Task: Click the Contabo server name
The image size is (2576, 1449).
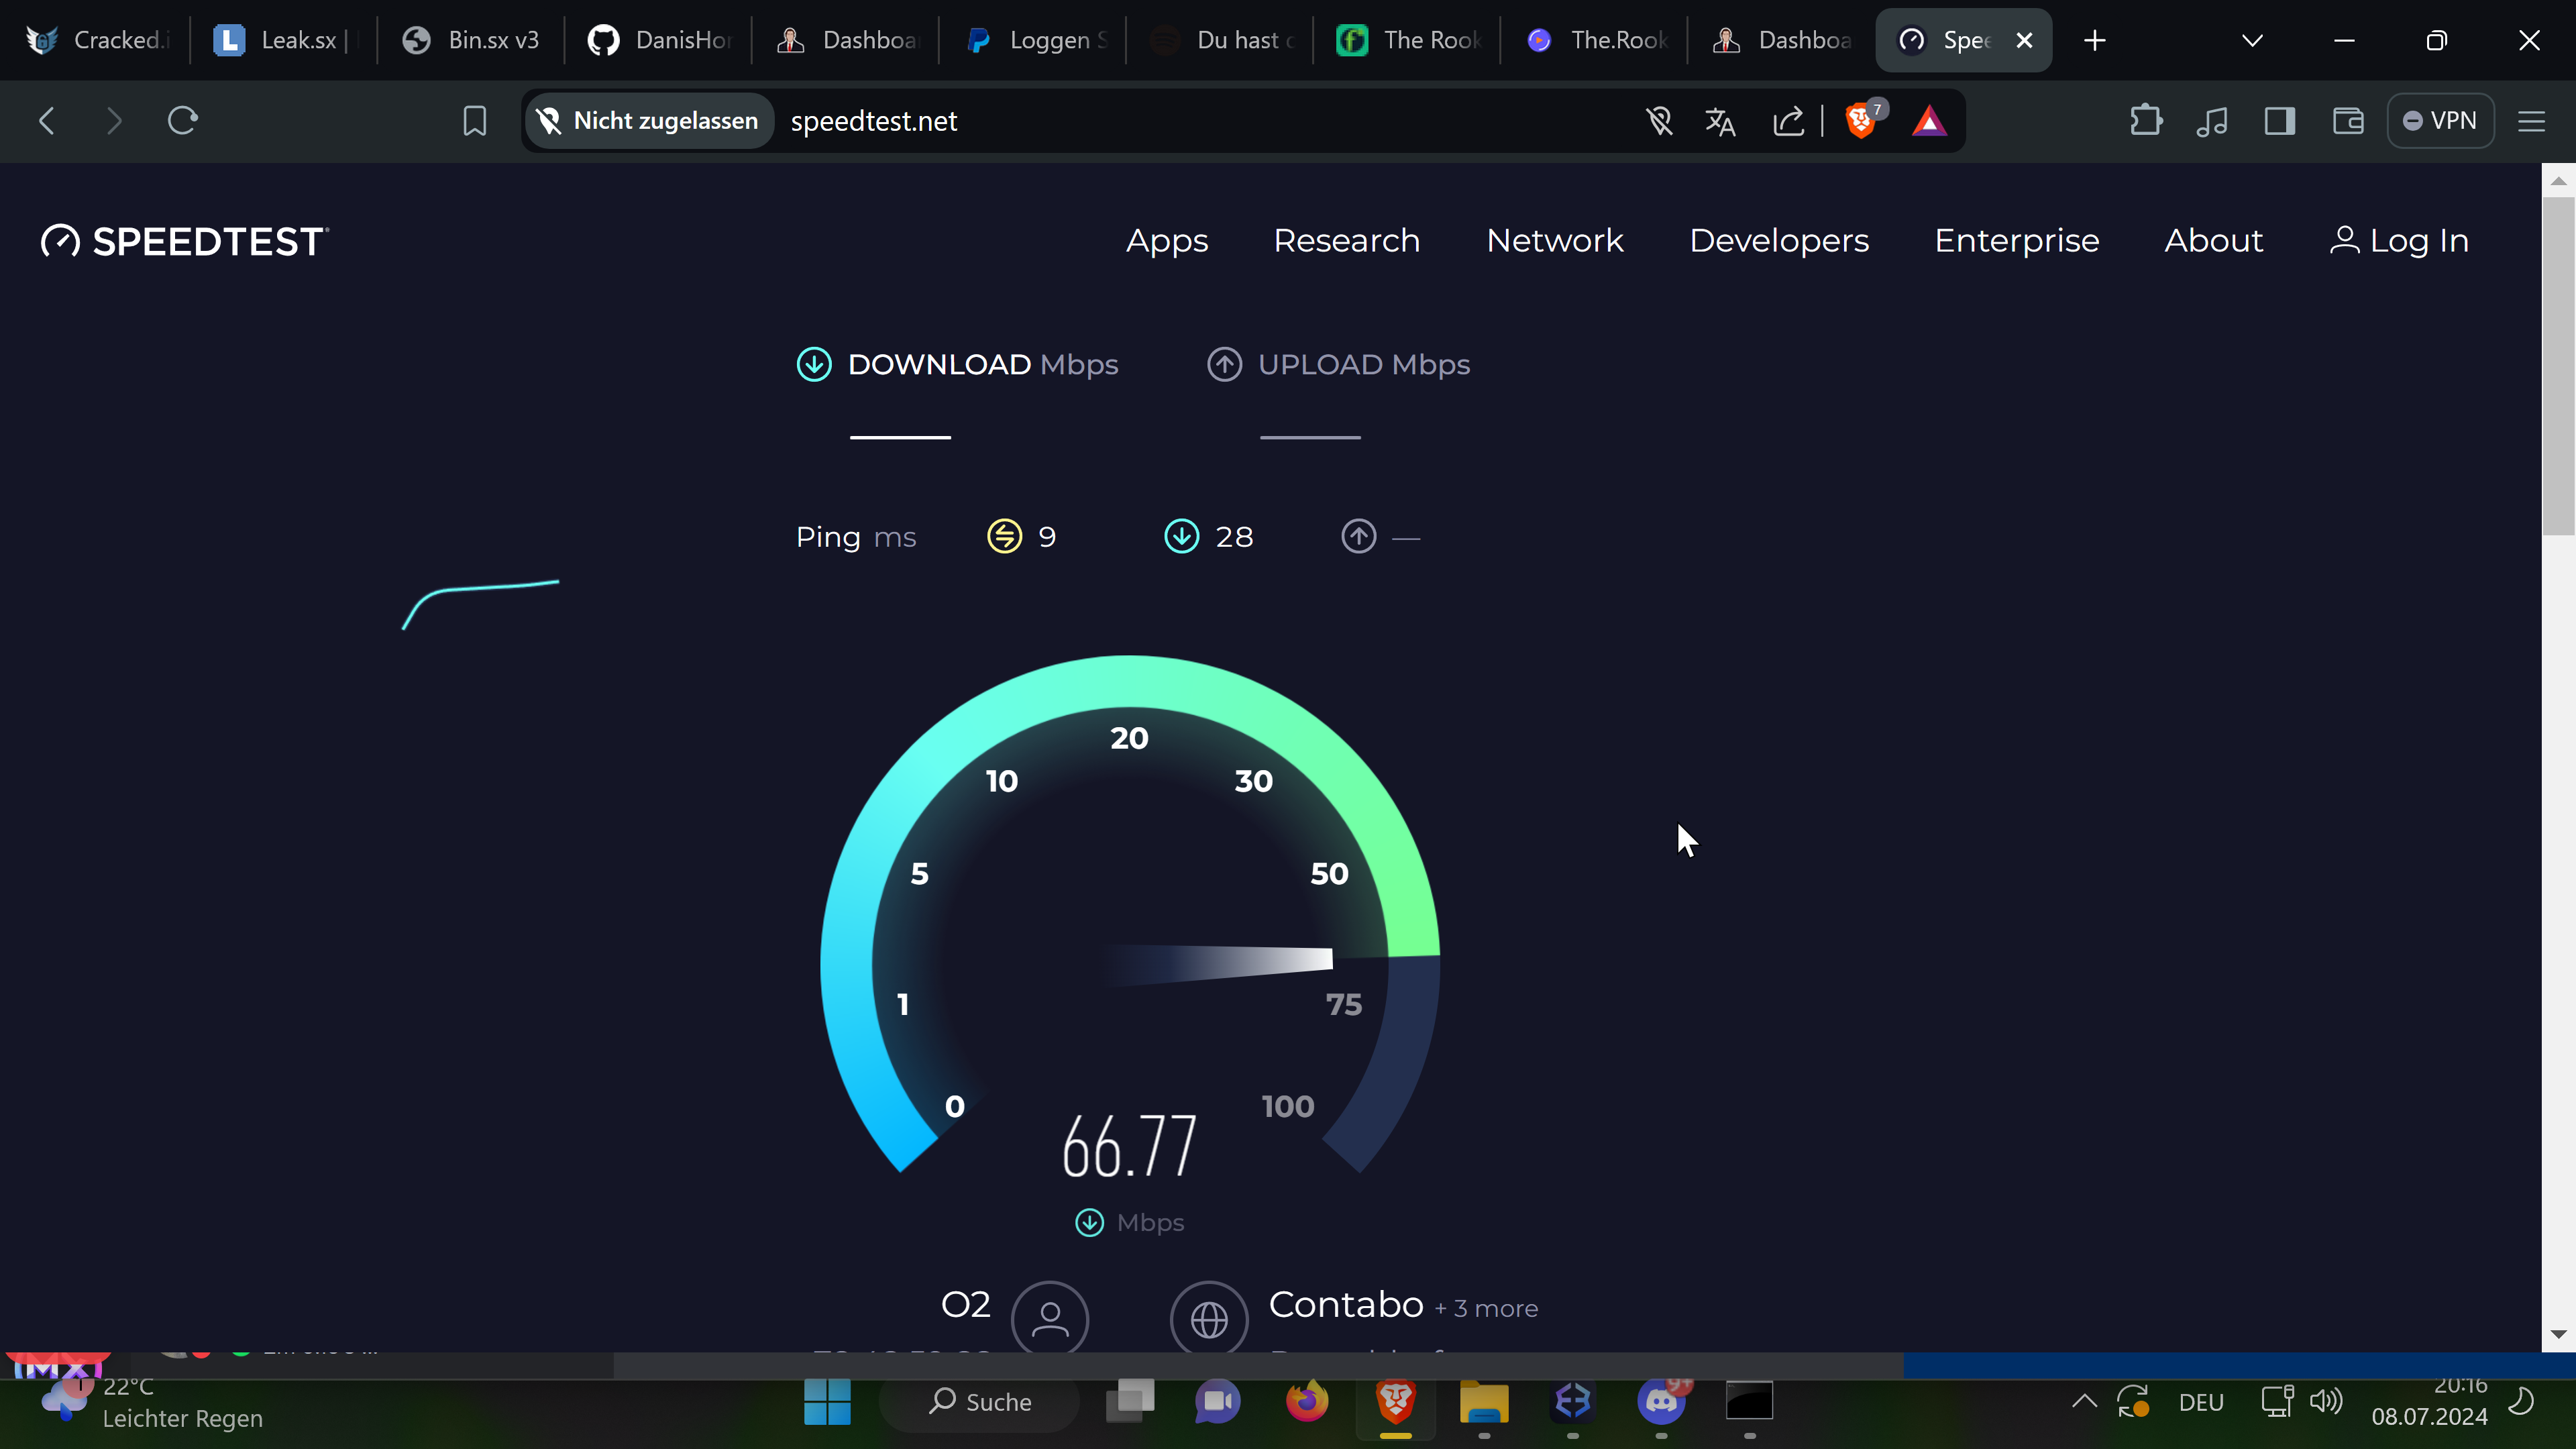Action: (1345, 1304)
